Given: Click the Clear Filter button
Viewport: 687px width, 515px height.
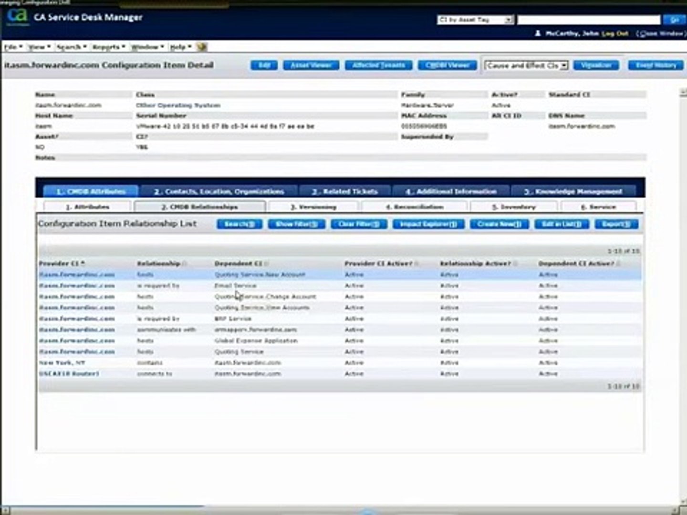Looking at the screenshot, I should tap(359, 224).
